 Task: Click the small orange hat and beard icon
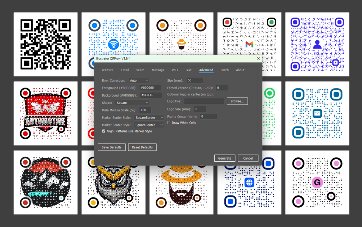[182, 44]
